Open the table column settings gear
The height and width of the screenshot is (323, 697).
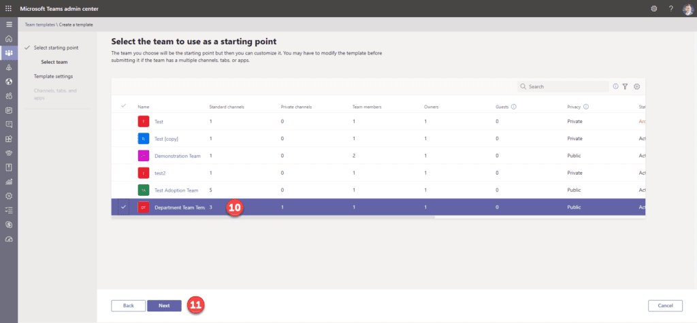coord(636,86)
